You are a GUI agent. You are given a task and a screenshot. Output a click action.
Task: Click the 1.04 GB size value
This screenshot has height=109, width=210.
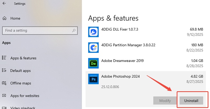click(x=197, y=61)
